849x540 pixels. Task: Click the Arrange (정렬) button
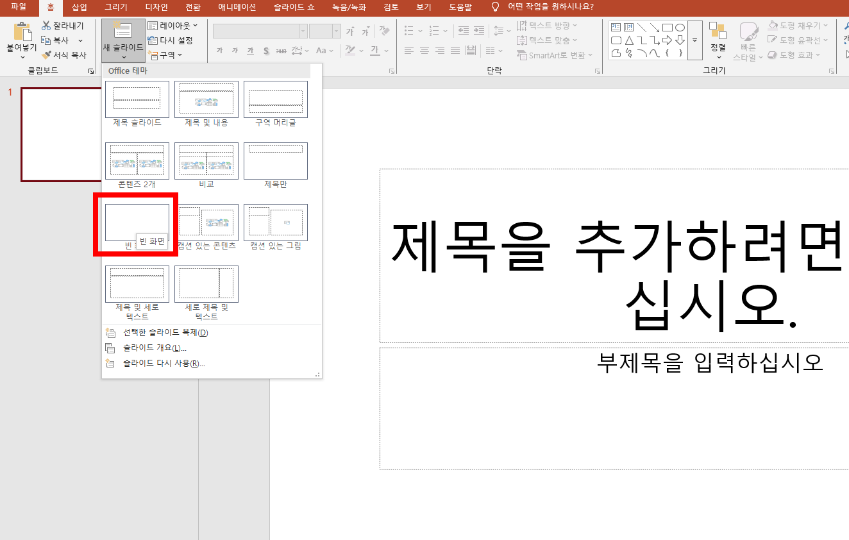718,40
